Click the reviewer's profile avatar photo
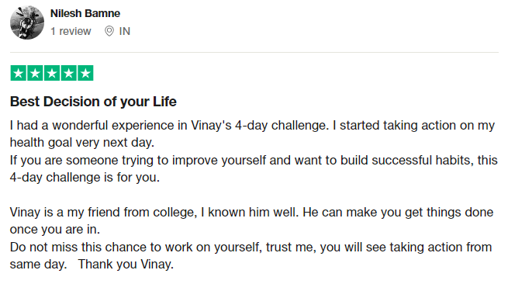Image resolution: width=508 pixels, height=284 pixels. 27,23
